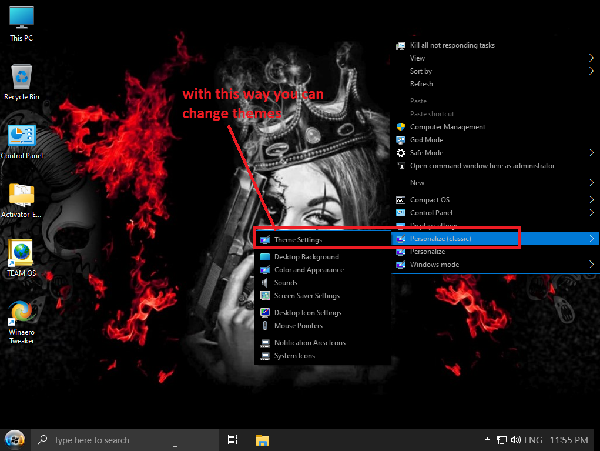Click the ENG language indicator

pos(533,440)
